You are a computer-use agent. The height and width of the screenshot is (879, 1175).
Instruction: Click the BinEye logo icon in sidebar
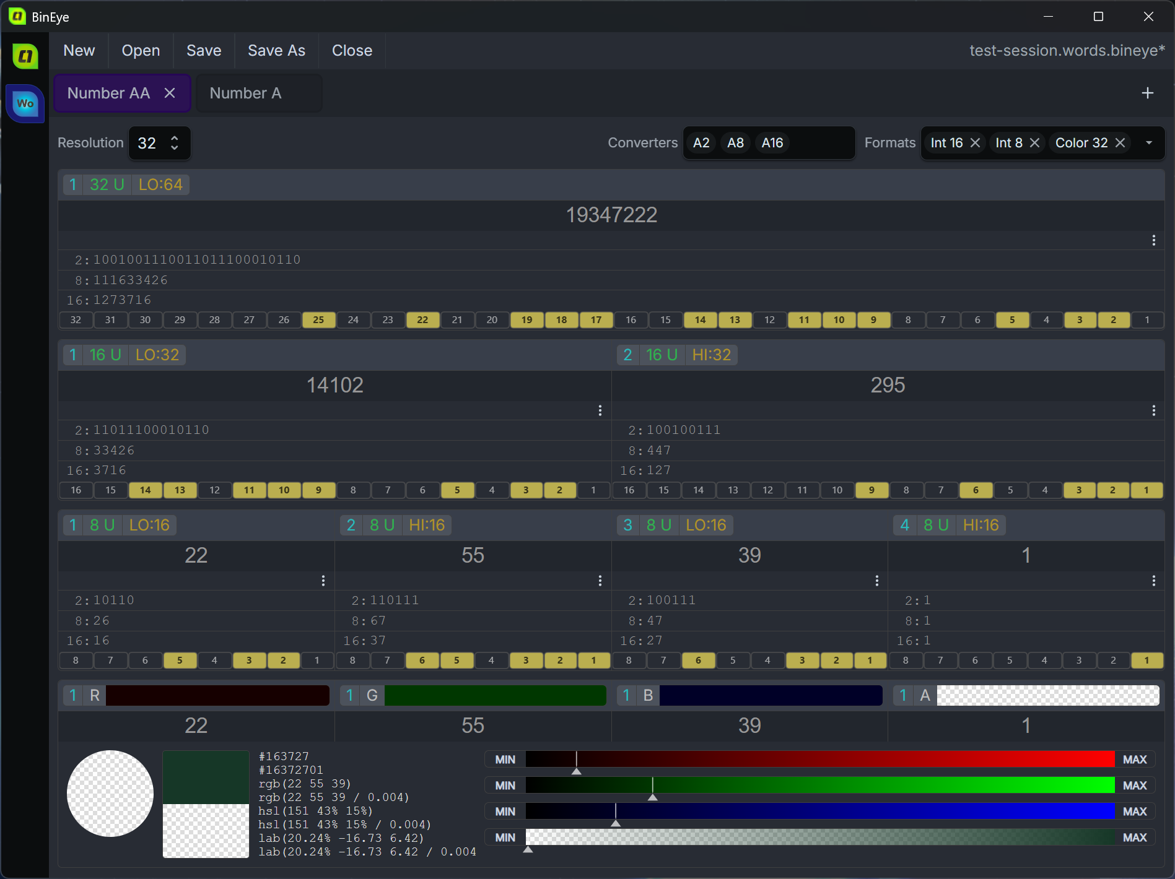(x=25, y=56)
